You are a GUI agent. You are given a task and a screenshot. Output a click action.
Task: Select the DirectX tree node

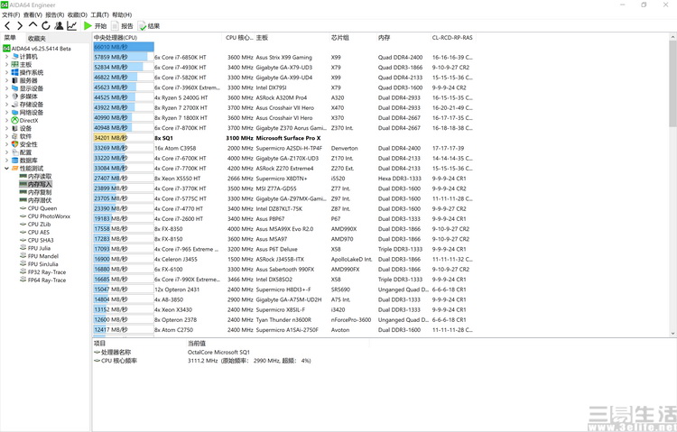[x=25, y=121]
